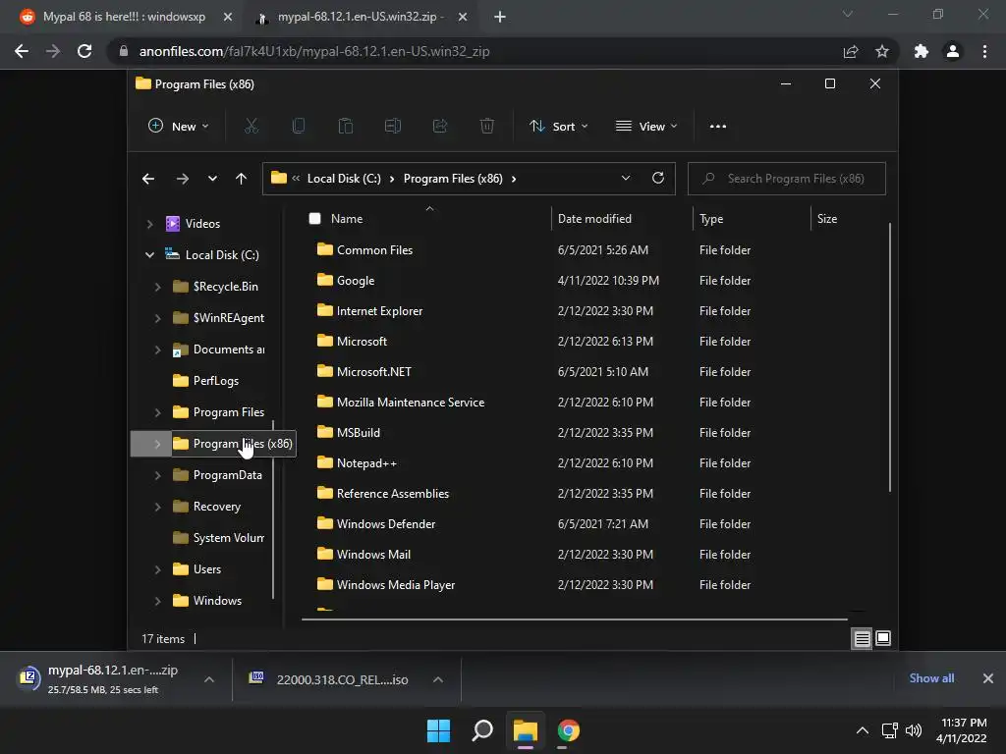Open a new Chrome tab

[x=500, y=17]
